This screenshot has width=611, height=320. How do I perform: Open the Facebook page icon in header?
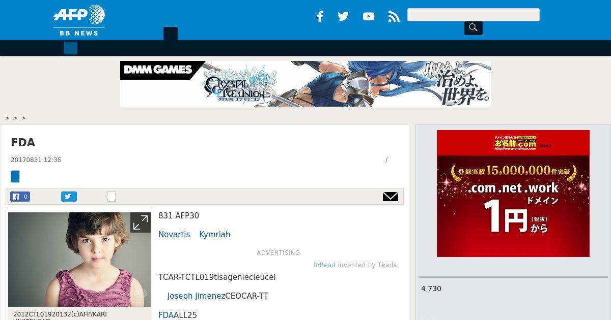coord(320,17)
